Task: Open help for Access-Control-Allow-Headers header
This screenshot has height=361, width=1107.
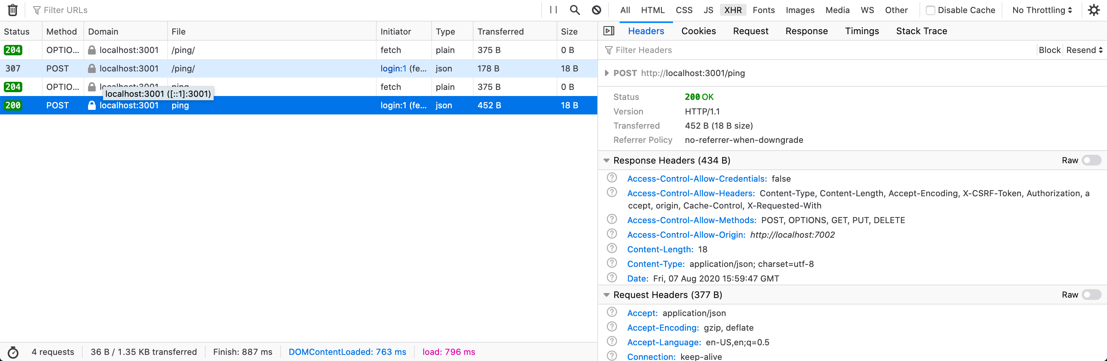Action: (612, 192)
